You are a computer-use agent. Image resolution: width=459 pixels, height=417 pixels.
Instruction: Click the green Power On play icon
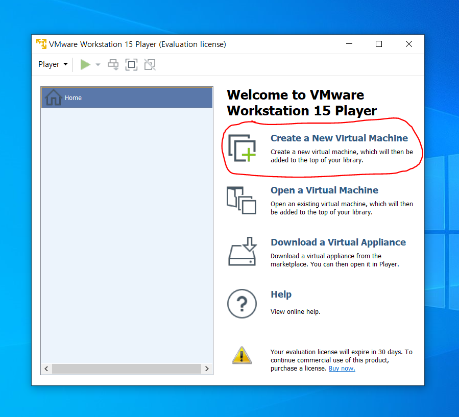pyautogui.click(x=85, y=65)
